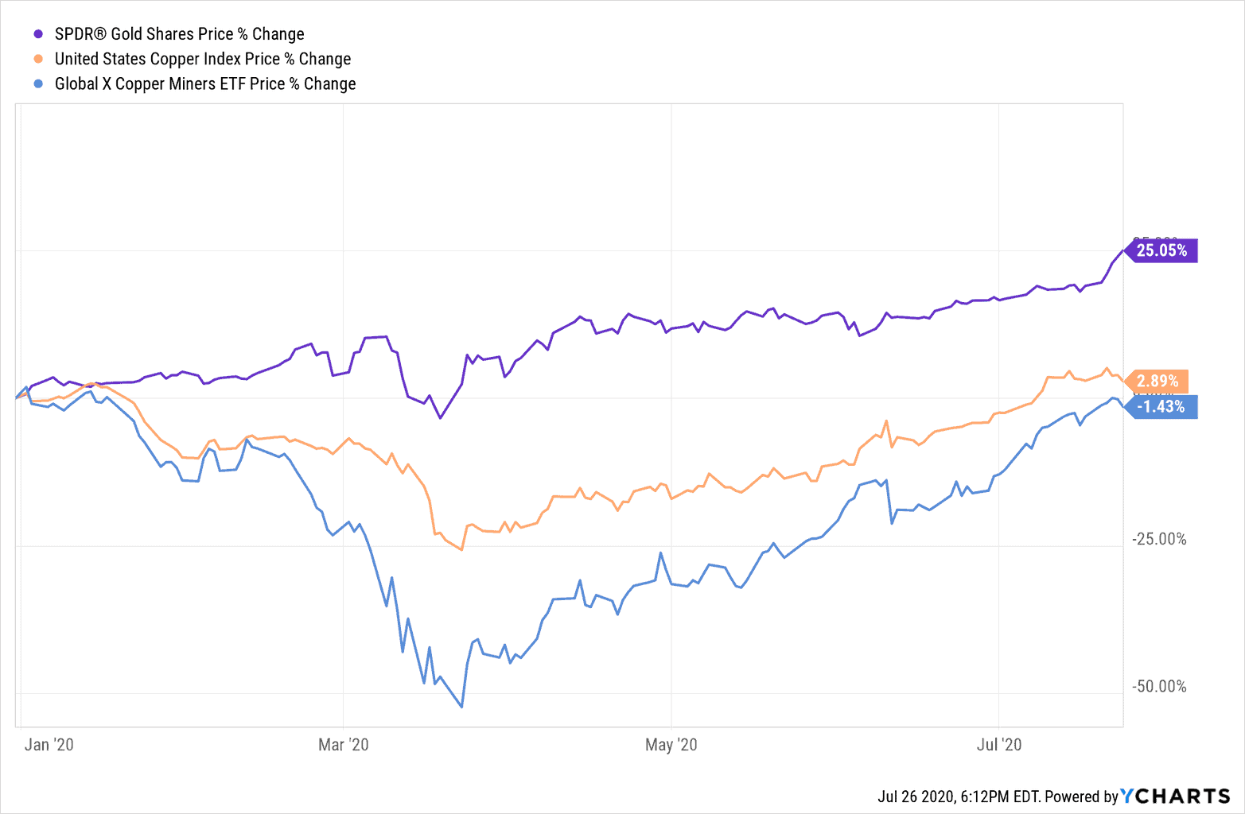Image resolution: width=1245 pixels, height=814 pixels.
Task: Click the blue -1.43% value flag
Action: (1161, 407)
